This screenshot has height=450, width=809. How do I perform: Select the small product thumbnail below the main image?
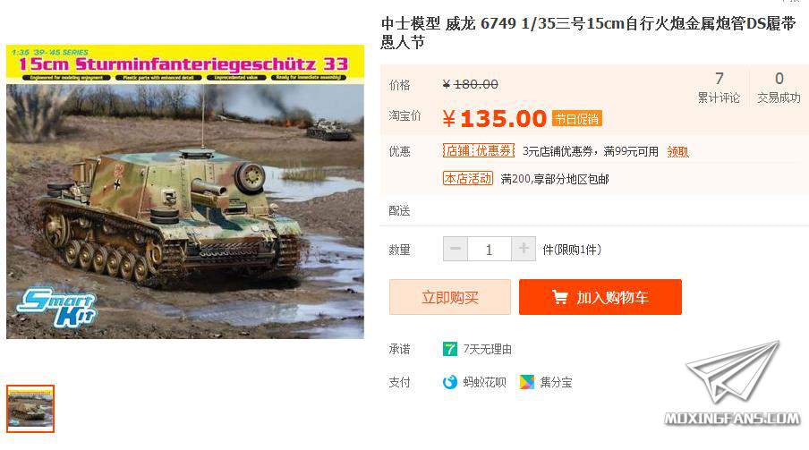[30, 409]
